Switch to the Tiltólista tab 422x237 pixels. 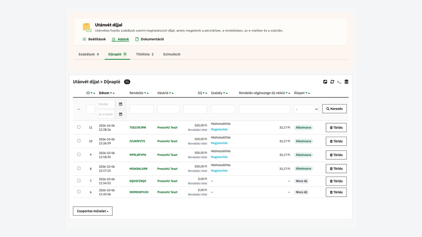(145, 54)
